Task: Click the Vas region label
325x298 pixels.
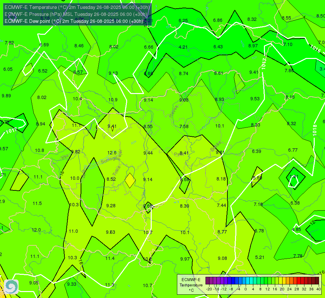Action: click(65, 157)
